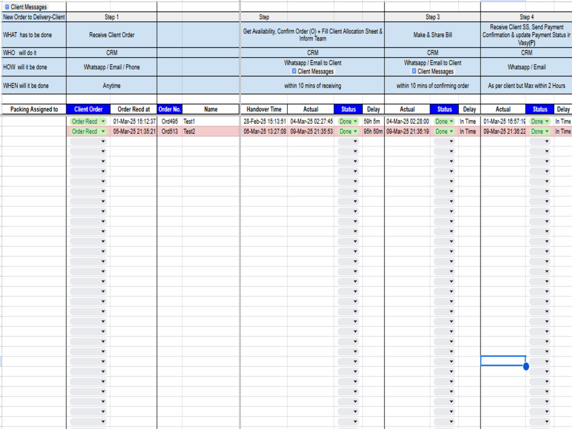Viewport: 572px width, 429px height.
Task: Open Step 4 Done dropdown for Test1 row
Action: coord(540,121)
